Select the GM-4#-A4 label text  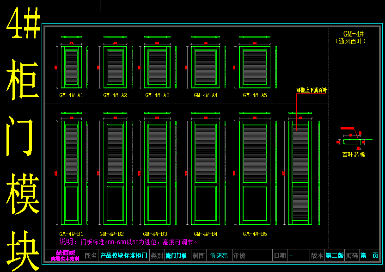click(x=206, y=95)
